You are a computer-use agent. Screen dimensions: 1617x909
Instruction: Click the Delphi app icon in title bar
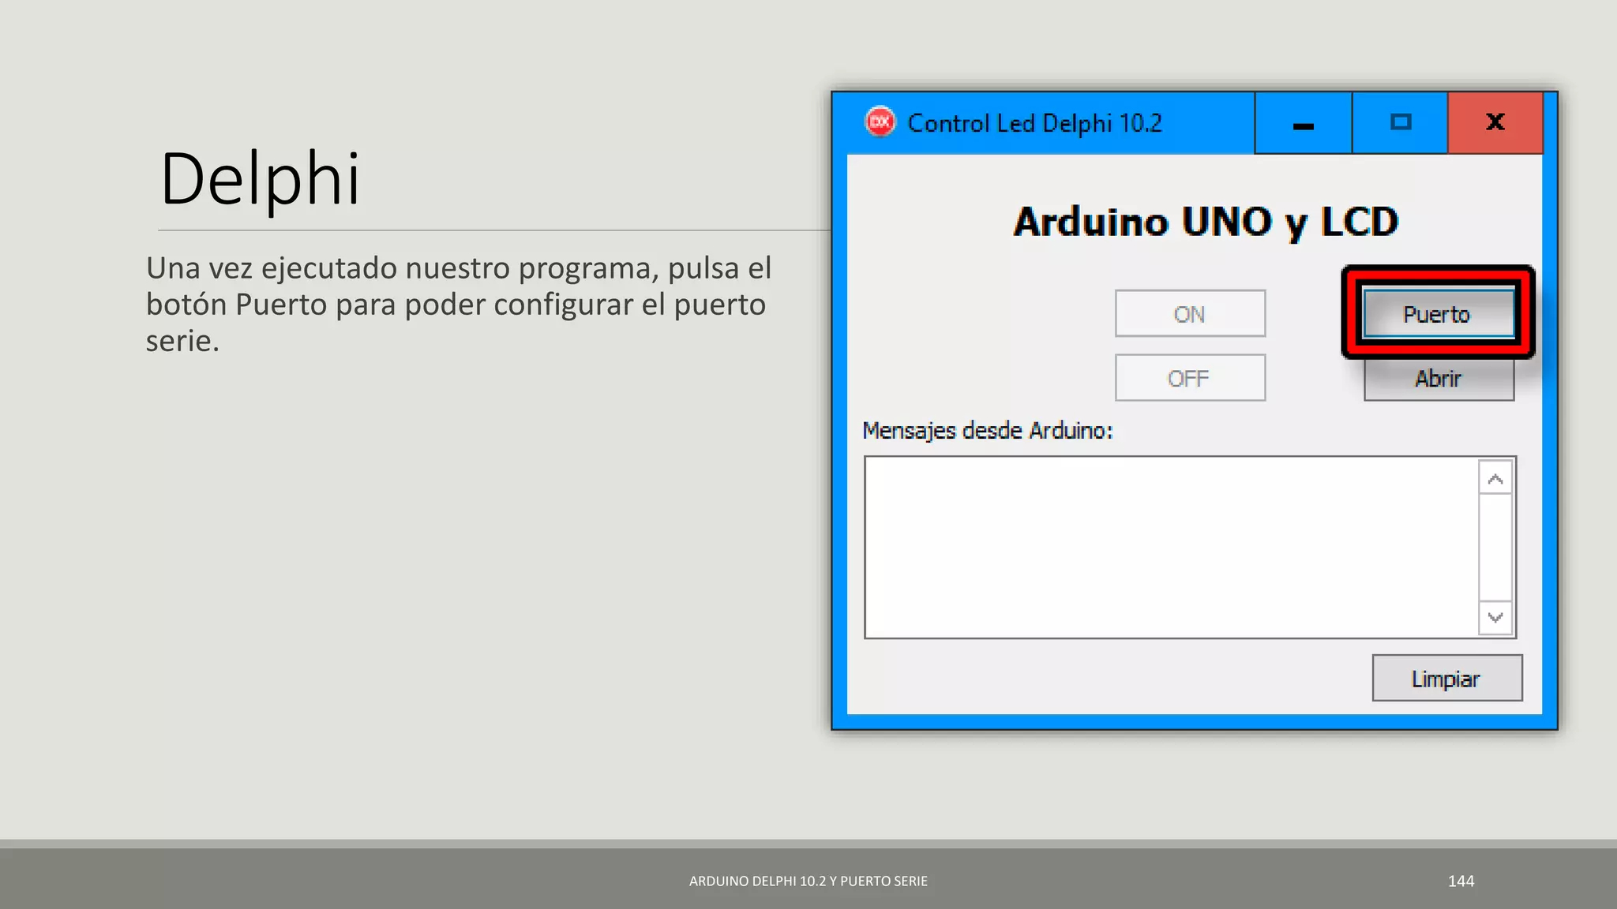[880, 122]
